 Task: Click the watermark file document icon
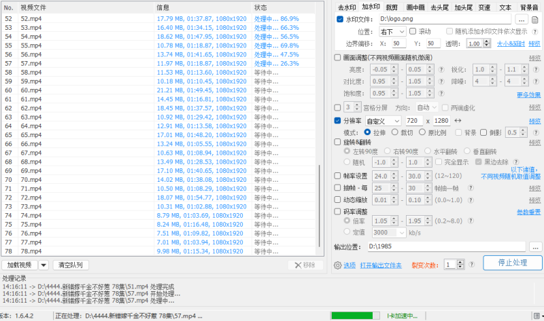[535, 20]
